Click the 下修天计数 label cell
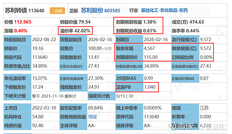Image resolution: width=232 pixels, height=134 pixels. click(17, 96)
